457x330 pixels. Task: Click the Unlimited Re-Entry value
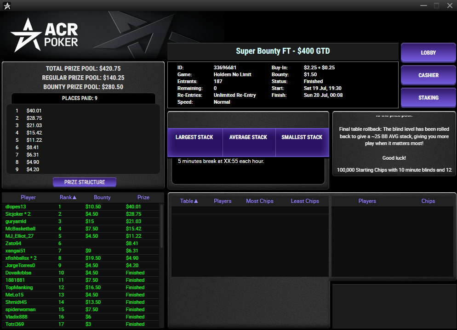click(x=234, y=95)
